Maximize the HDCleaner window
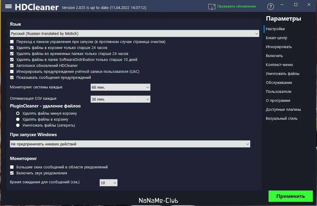This screenshot has height=206, width=317. tap(295, 4)
